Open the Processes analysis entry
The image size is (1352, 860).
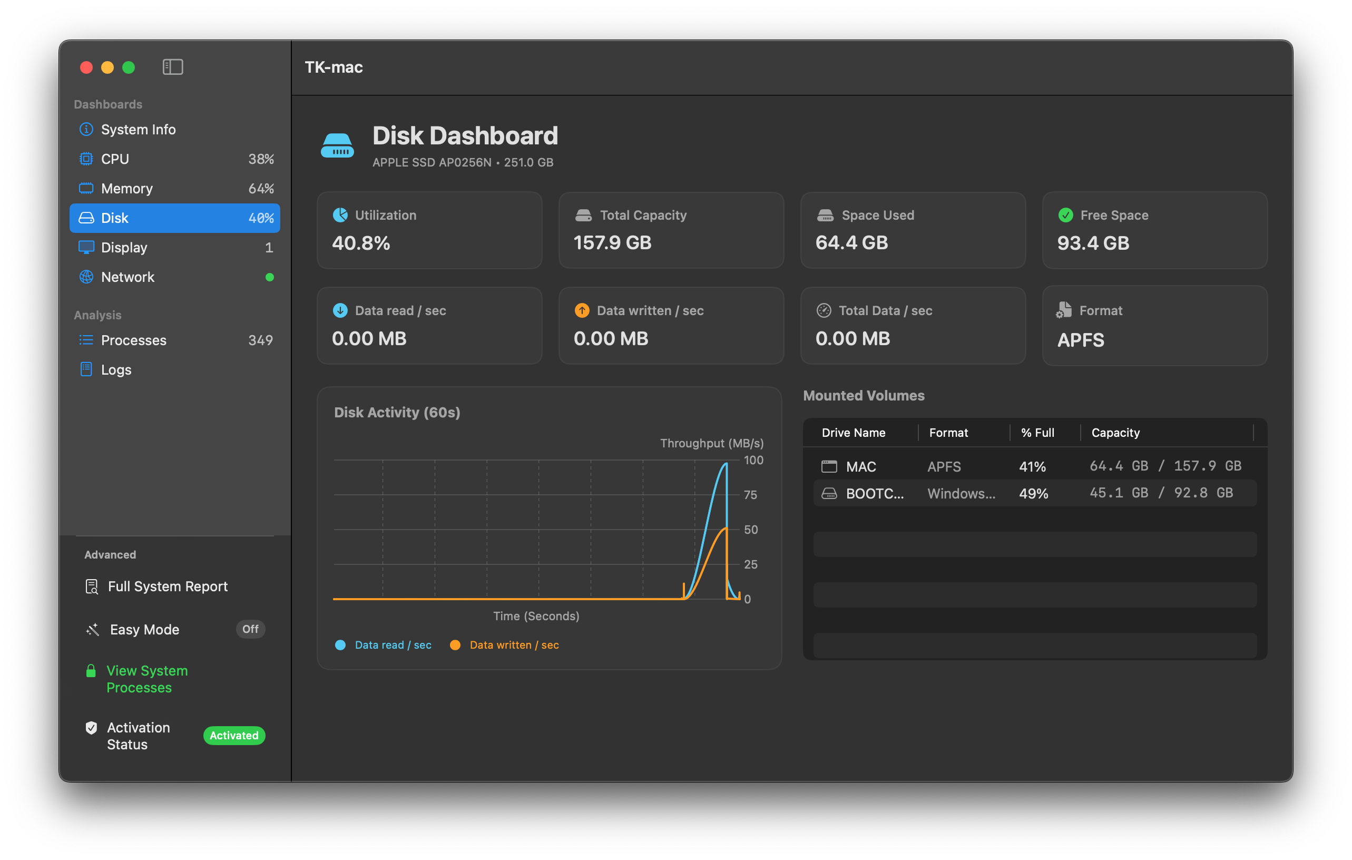134,339
